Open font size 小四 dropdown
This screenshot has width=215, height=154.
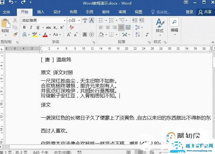pyautogui.click(x=79, y=21)
